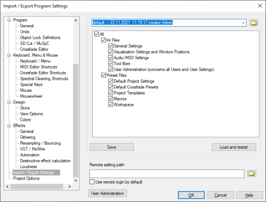Enable Use remote login by default
The height and width of the screenshot is (202, 266).
point(92,182)
